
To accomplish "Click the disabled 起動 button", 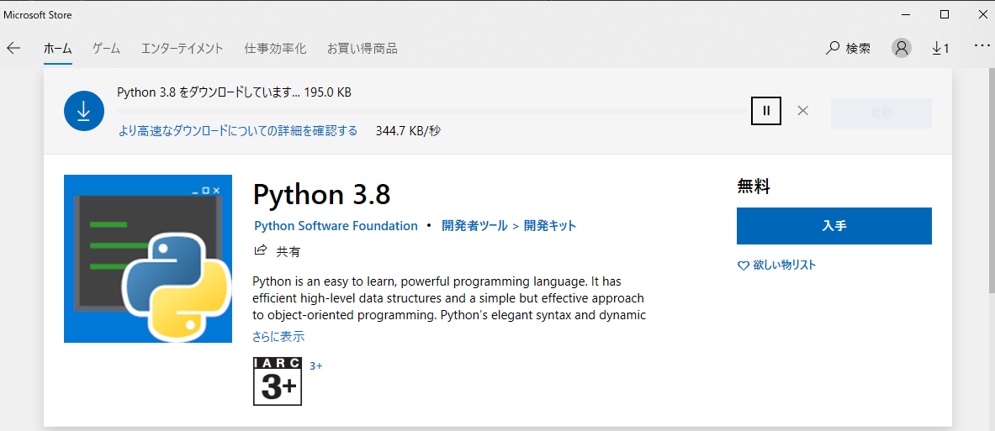I will pos(881,113).
